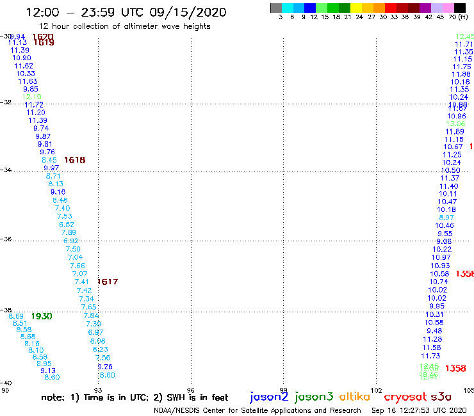Screen dimensions: 474x416
Task: Select wave height reading 9.97
Action: 51,168
